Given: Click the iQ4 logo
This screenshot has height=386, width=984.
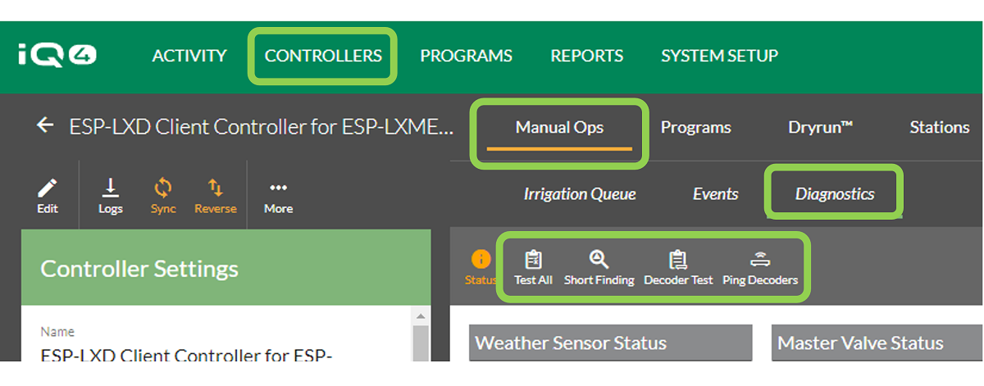Looking at the screenshot, I should [x=57, y=56].
